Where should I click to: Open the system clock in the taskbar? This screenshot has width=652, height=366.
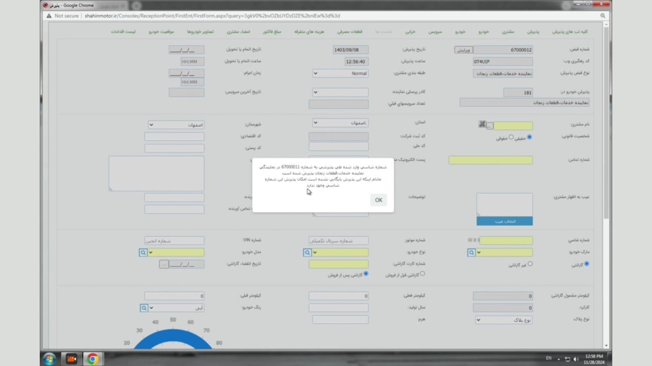tap(594, 359)
